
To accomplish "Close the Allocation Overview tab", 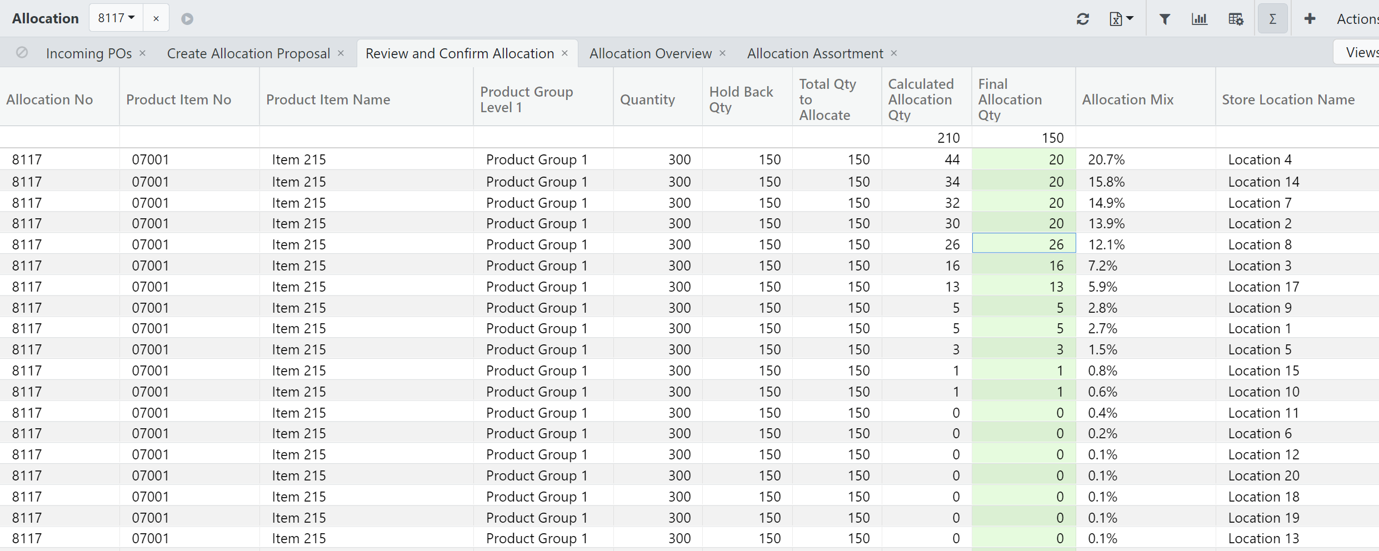I will click(722, 53).
